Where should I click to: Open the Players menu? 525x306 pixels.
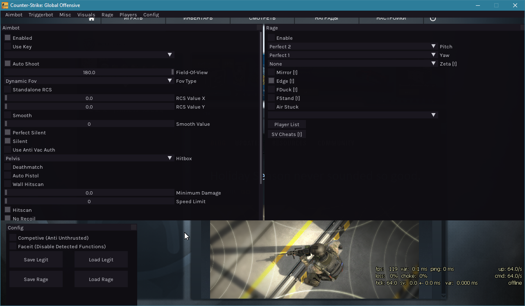click(x=128, y=14)
